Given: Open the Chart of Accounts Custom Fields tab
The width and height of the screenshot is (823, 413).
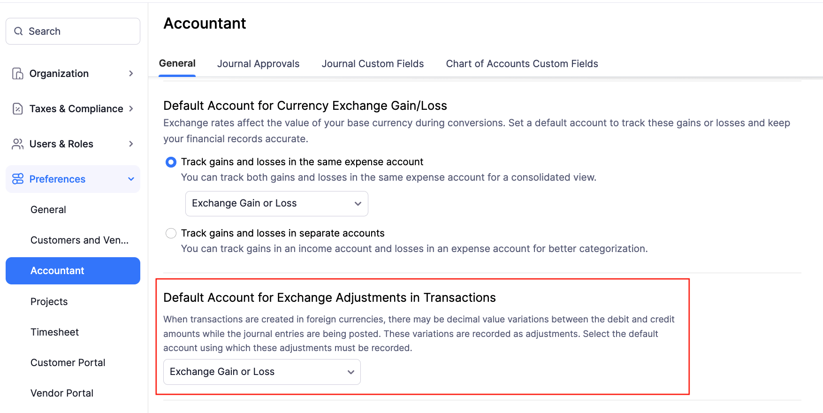Looking at the screenshot, I should click(522, 63).
